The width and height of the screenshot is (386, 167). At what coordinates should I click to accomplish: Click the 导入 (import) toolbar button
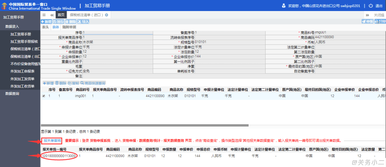[x=83, y=21]
